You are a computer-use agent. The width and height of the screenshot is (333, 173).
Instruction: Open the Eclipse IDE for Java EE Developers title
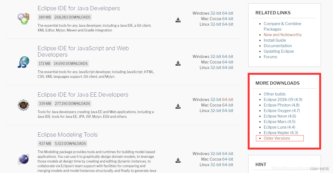(83, 95)
